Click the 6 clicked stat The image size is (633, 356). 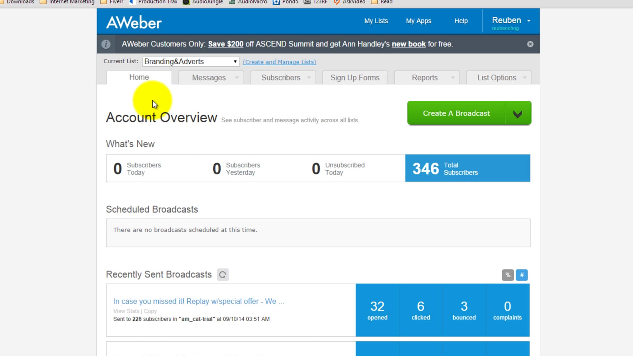coord(421,310)
